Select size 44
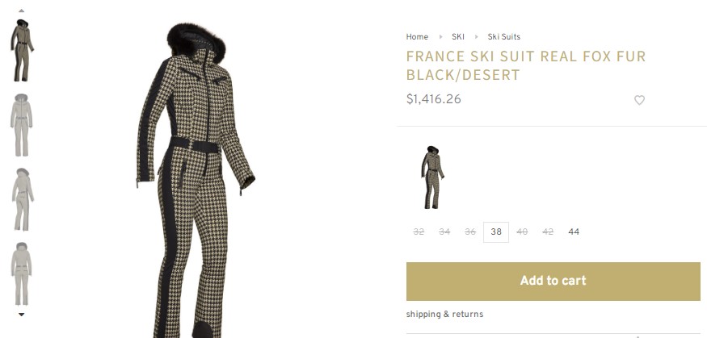The height and width of the screenshot is (338, 707). (x=574, y=232)
